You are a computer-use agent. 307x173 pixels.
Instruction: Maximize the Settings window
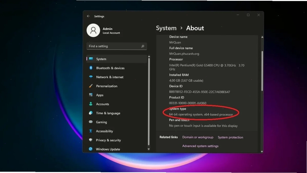248,15
